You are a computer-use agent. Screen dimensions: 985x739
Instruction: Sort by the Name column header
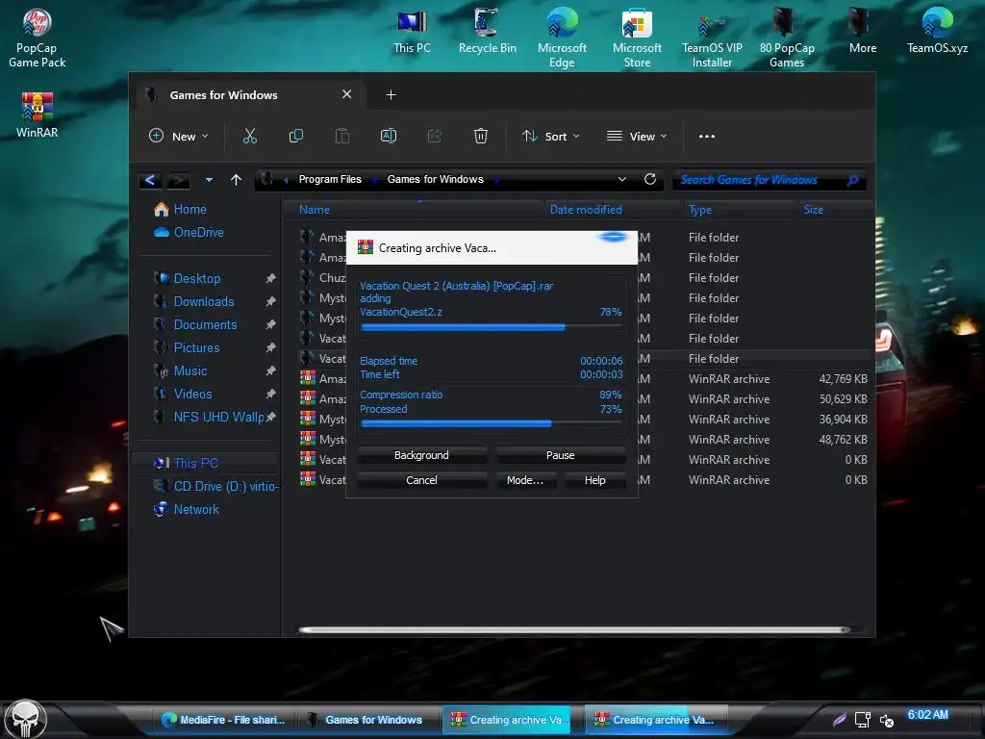(x=414, y=210)
